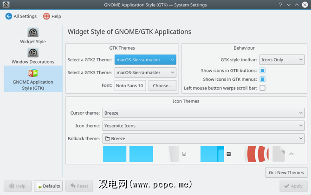Open the Widget Style settings icon
Image resolution: width=311 pixels, height=195 pixels.
[x=33, y=32]
